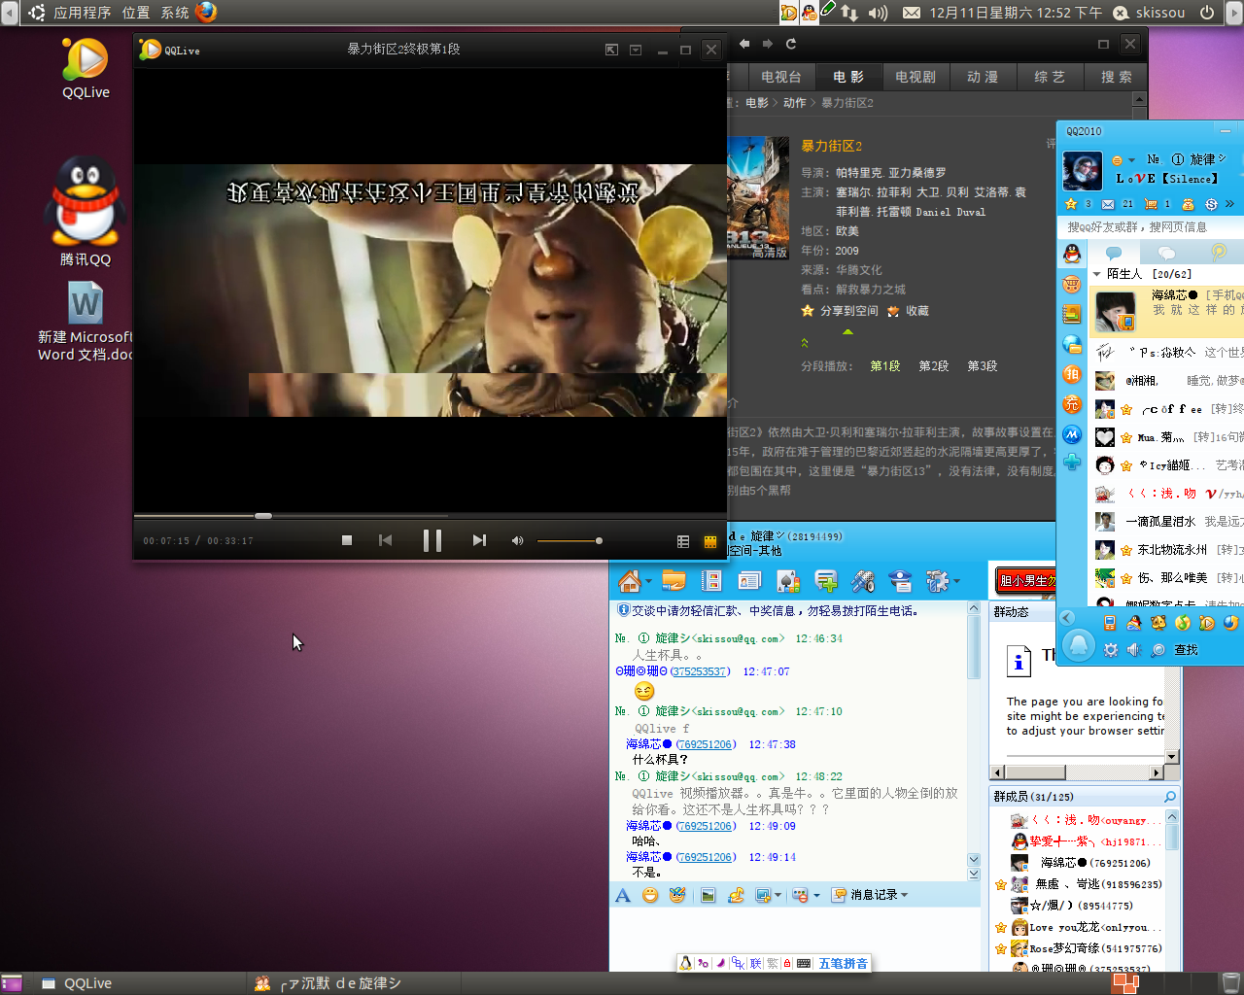Screen dimensions: 1244x995
Task: Open QQ main menu penguin button
Action: point(1079,645)
